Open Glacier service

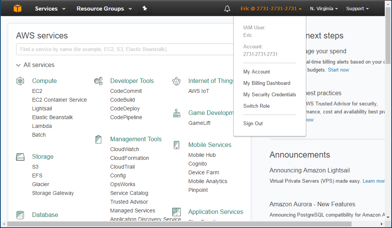40,184
